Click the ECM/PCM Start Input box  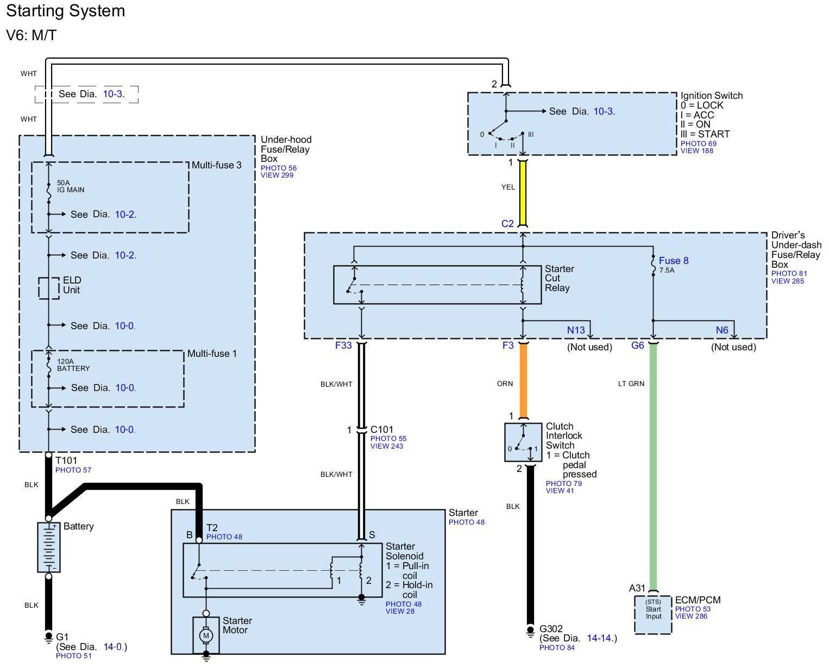pyautogui.click(x=653, y=615)
